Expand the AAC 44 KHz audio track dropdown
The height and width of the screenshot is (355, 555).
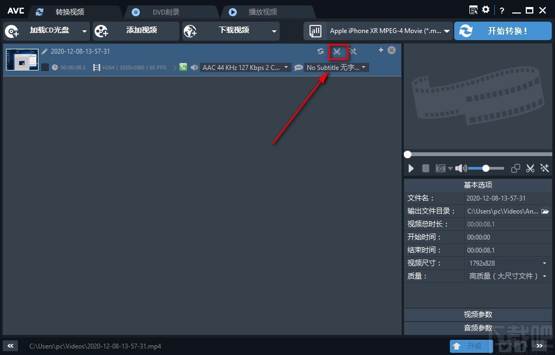click(x=245, y=67)
